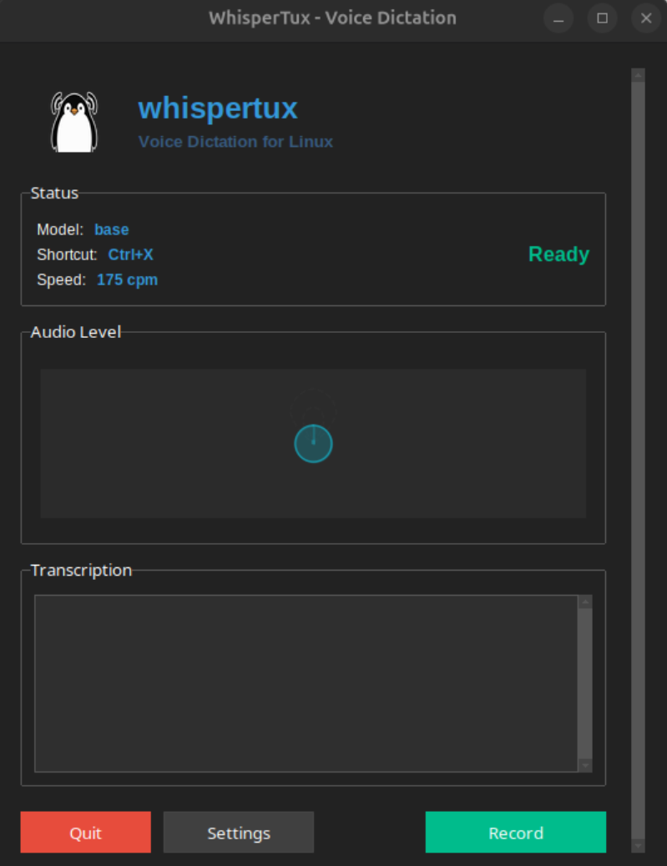The width and height of the screenshot is (667, 866).
Task: Click the Transcription box scrollbar track
Action: (x=585, y=683)
